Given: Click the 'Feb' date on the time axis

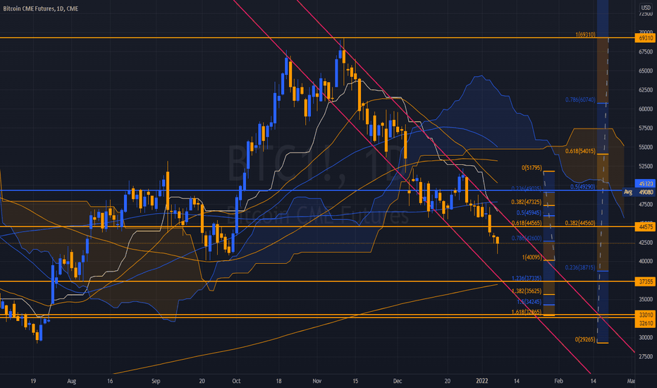Looking at the screenshot, I should (x=558, y=381).
